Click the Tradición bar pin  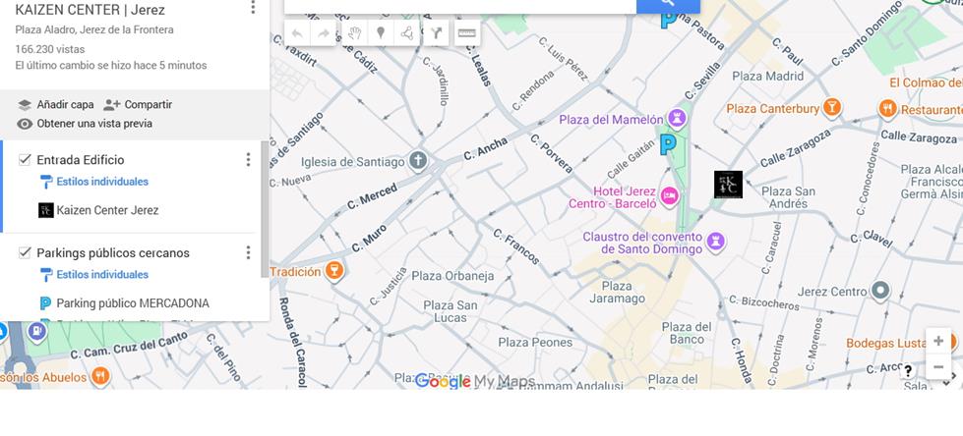[333, 270]
